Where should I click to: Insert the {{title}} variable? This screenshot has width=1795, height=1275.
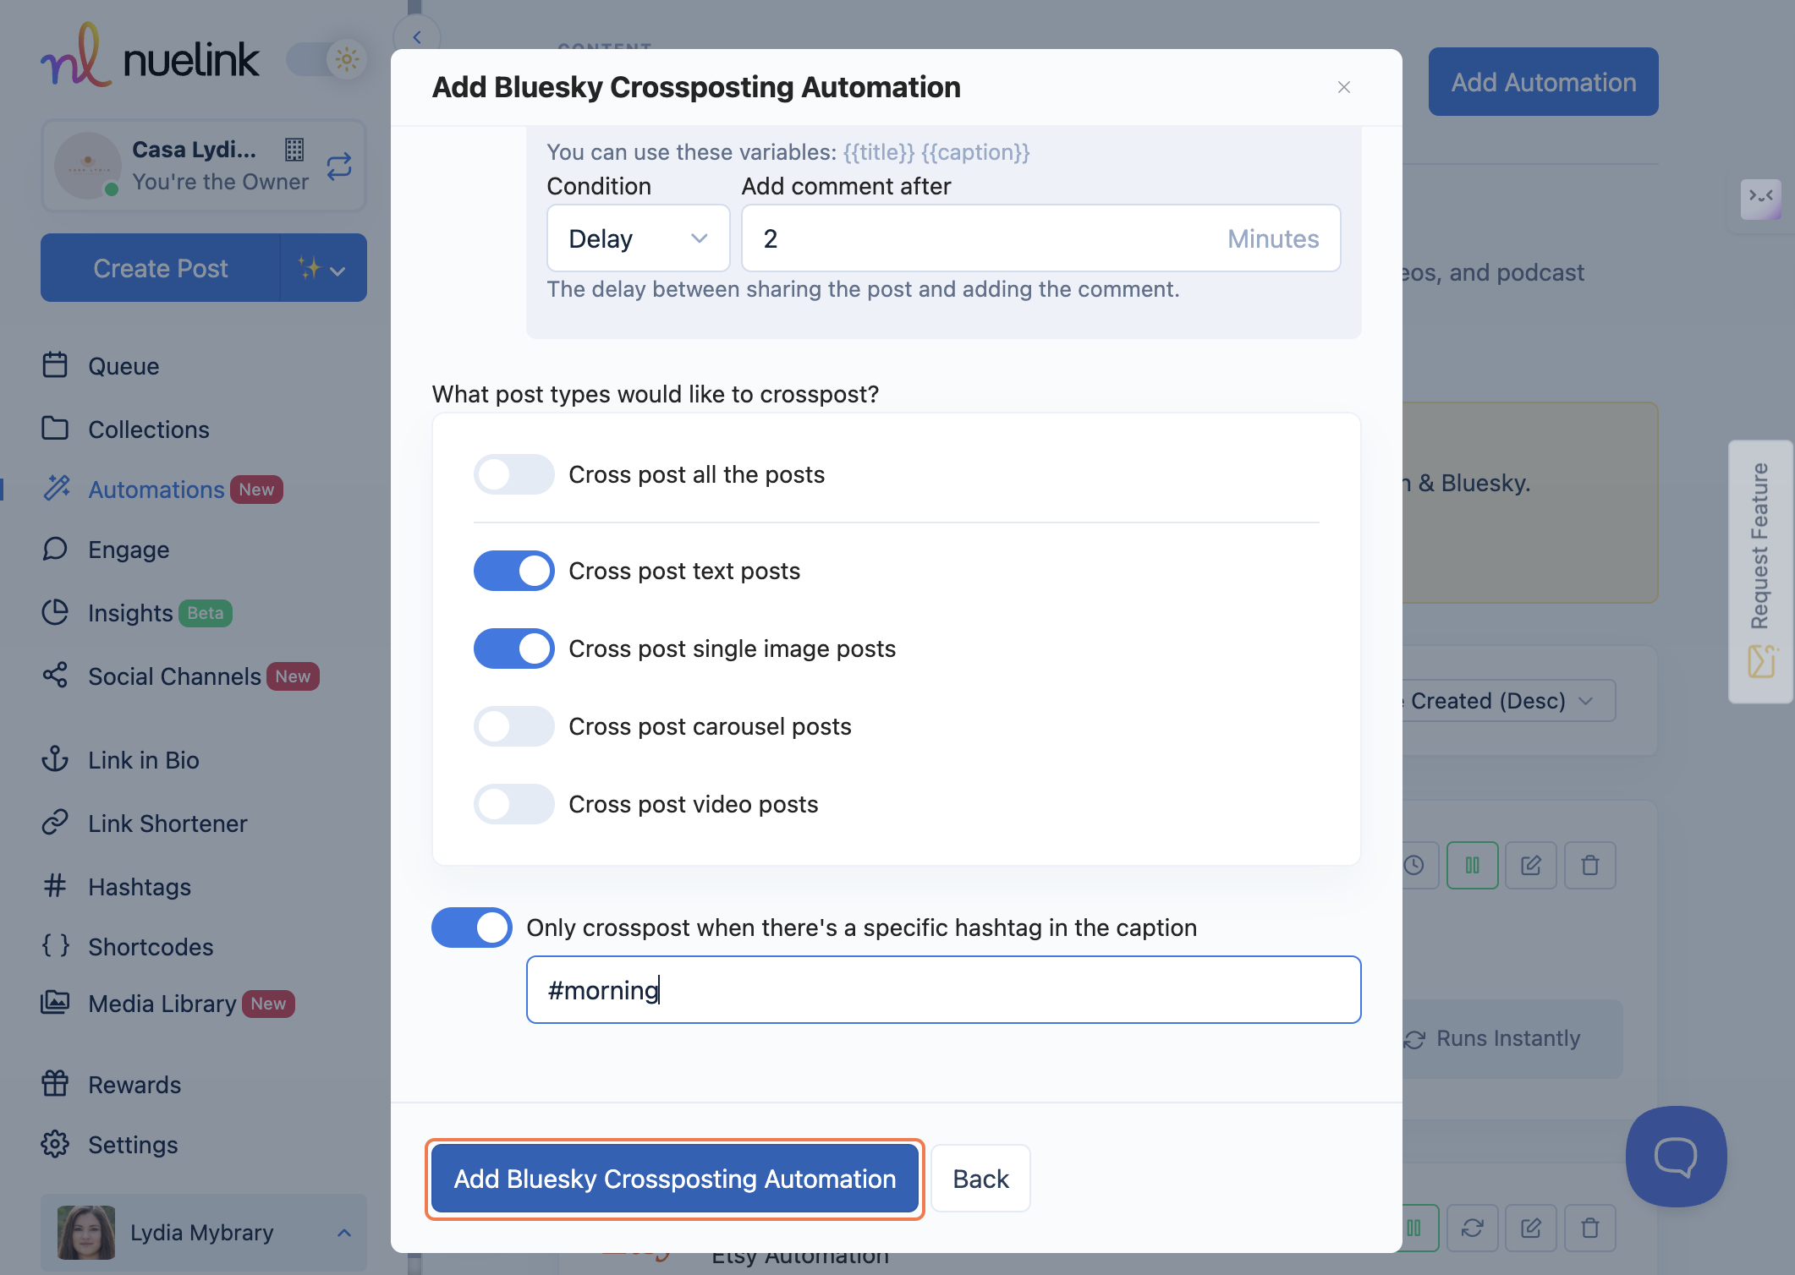click(x=879, y=152)
